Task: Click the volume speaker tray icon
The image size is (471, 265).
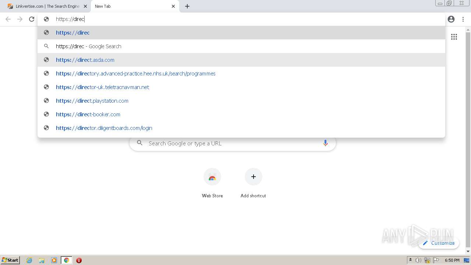Action: coord(418,260)
